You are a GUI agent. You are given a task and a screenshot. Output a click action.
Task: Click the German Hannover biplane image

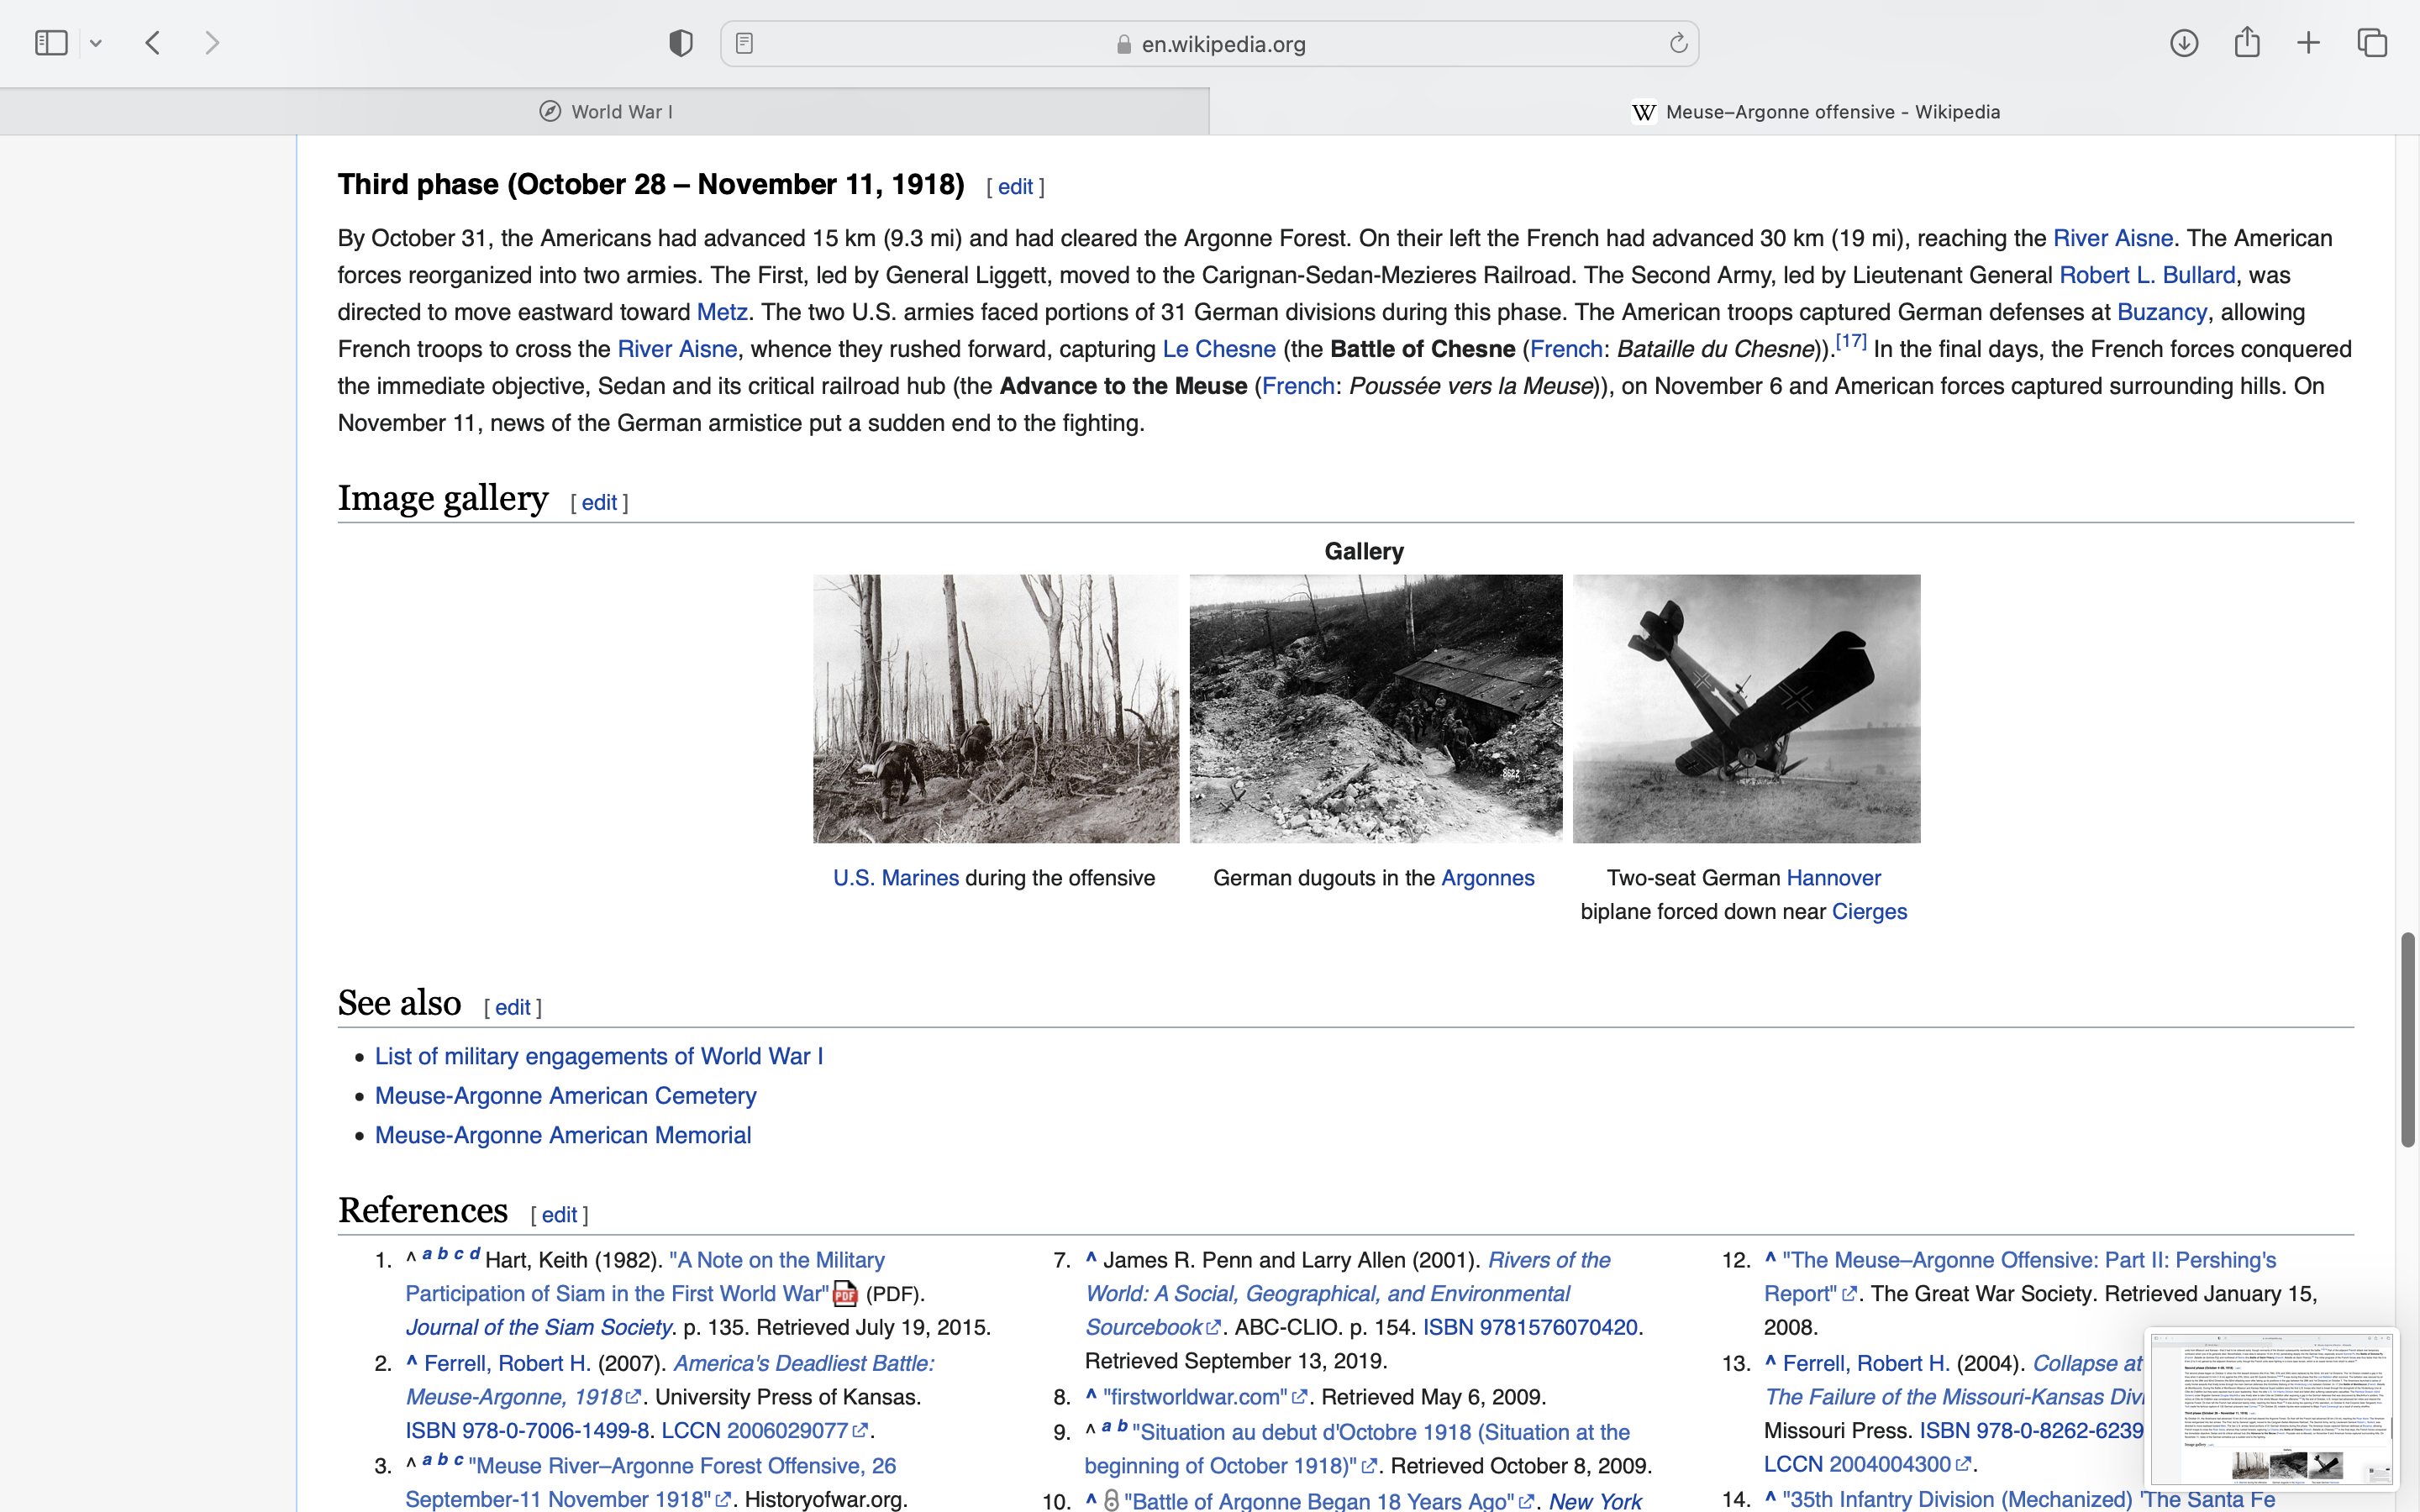[1746, 708]
